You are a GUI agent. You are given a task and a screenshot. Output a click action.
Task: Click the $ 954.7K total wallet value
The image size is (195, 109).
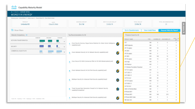(138, 24)
